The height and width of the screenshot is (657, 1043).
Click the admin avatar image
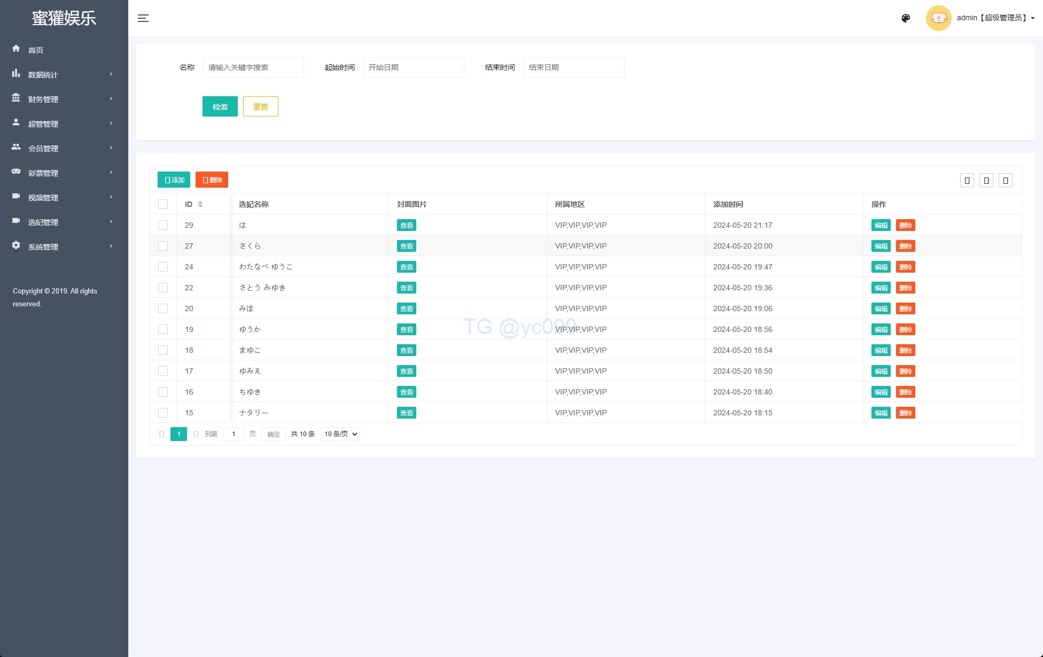click(938, 18)
